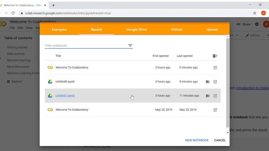Click the clear recent notebooks trash icon
This screenshot has height=151, width=269.
215,56
